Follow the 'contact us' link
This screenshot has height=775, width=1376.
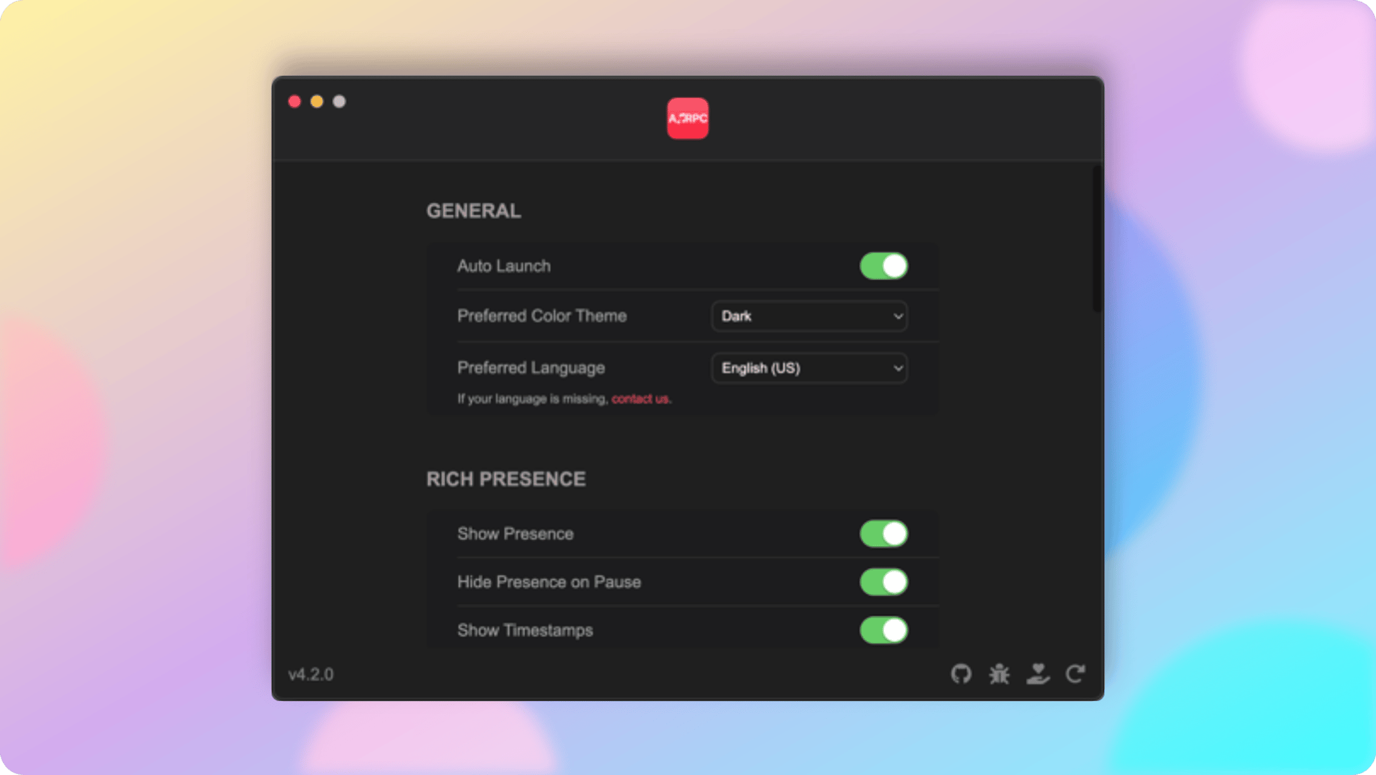pyautogui.click(x=640, y=399)
